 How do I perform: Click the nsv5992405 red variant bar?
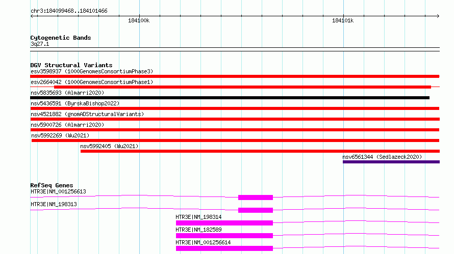(x=260, y=151)
